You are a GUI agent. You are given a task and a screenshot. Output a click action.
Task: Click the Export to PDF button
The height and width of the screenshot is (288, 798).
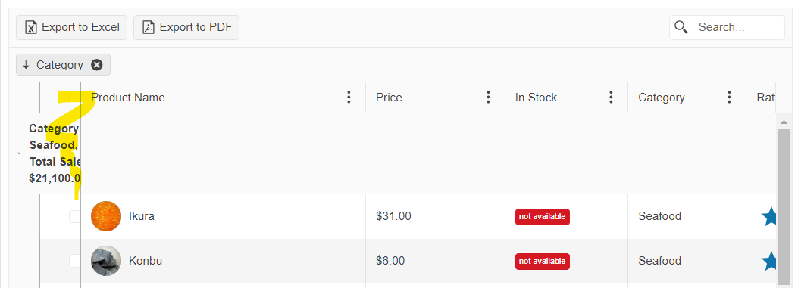(x=186, y=27)
